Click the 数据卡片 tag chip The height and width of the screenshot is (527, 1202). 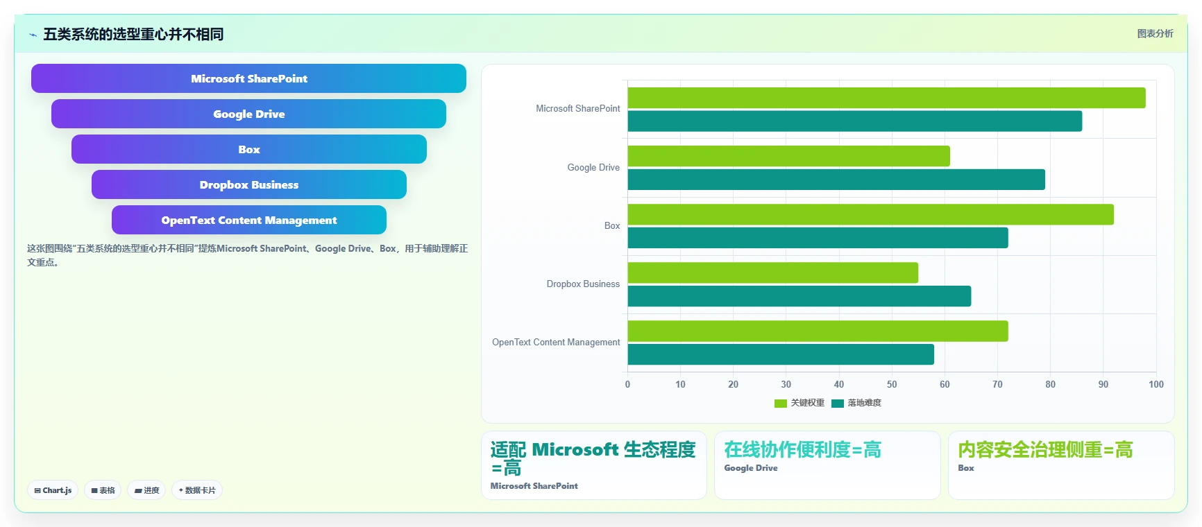click(197, 490)
